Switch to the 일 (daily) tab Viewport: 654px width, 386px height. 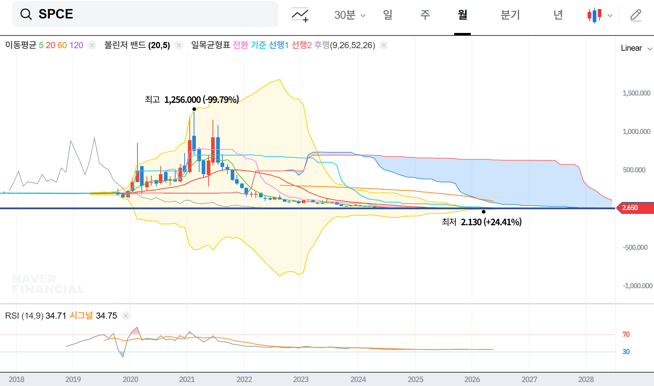388,15
